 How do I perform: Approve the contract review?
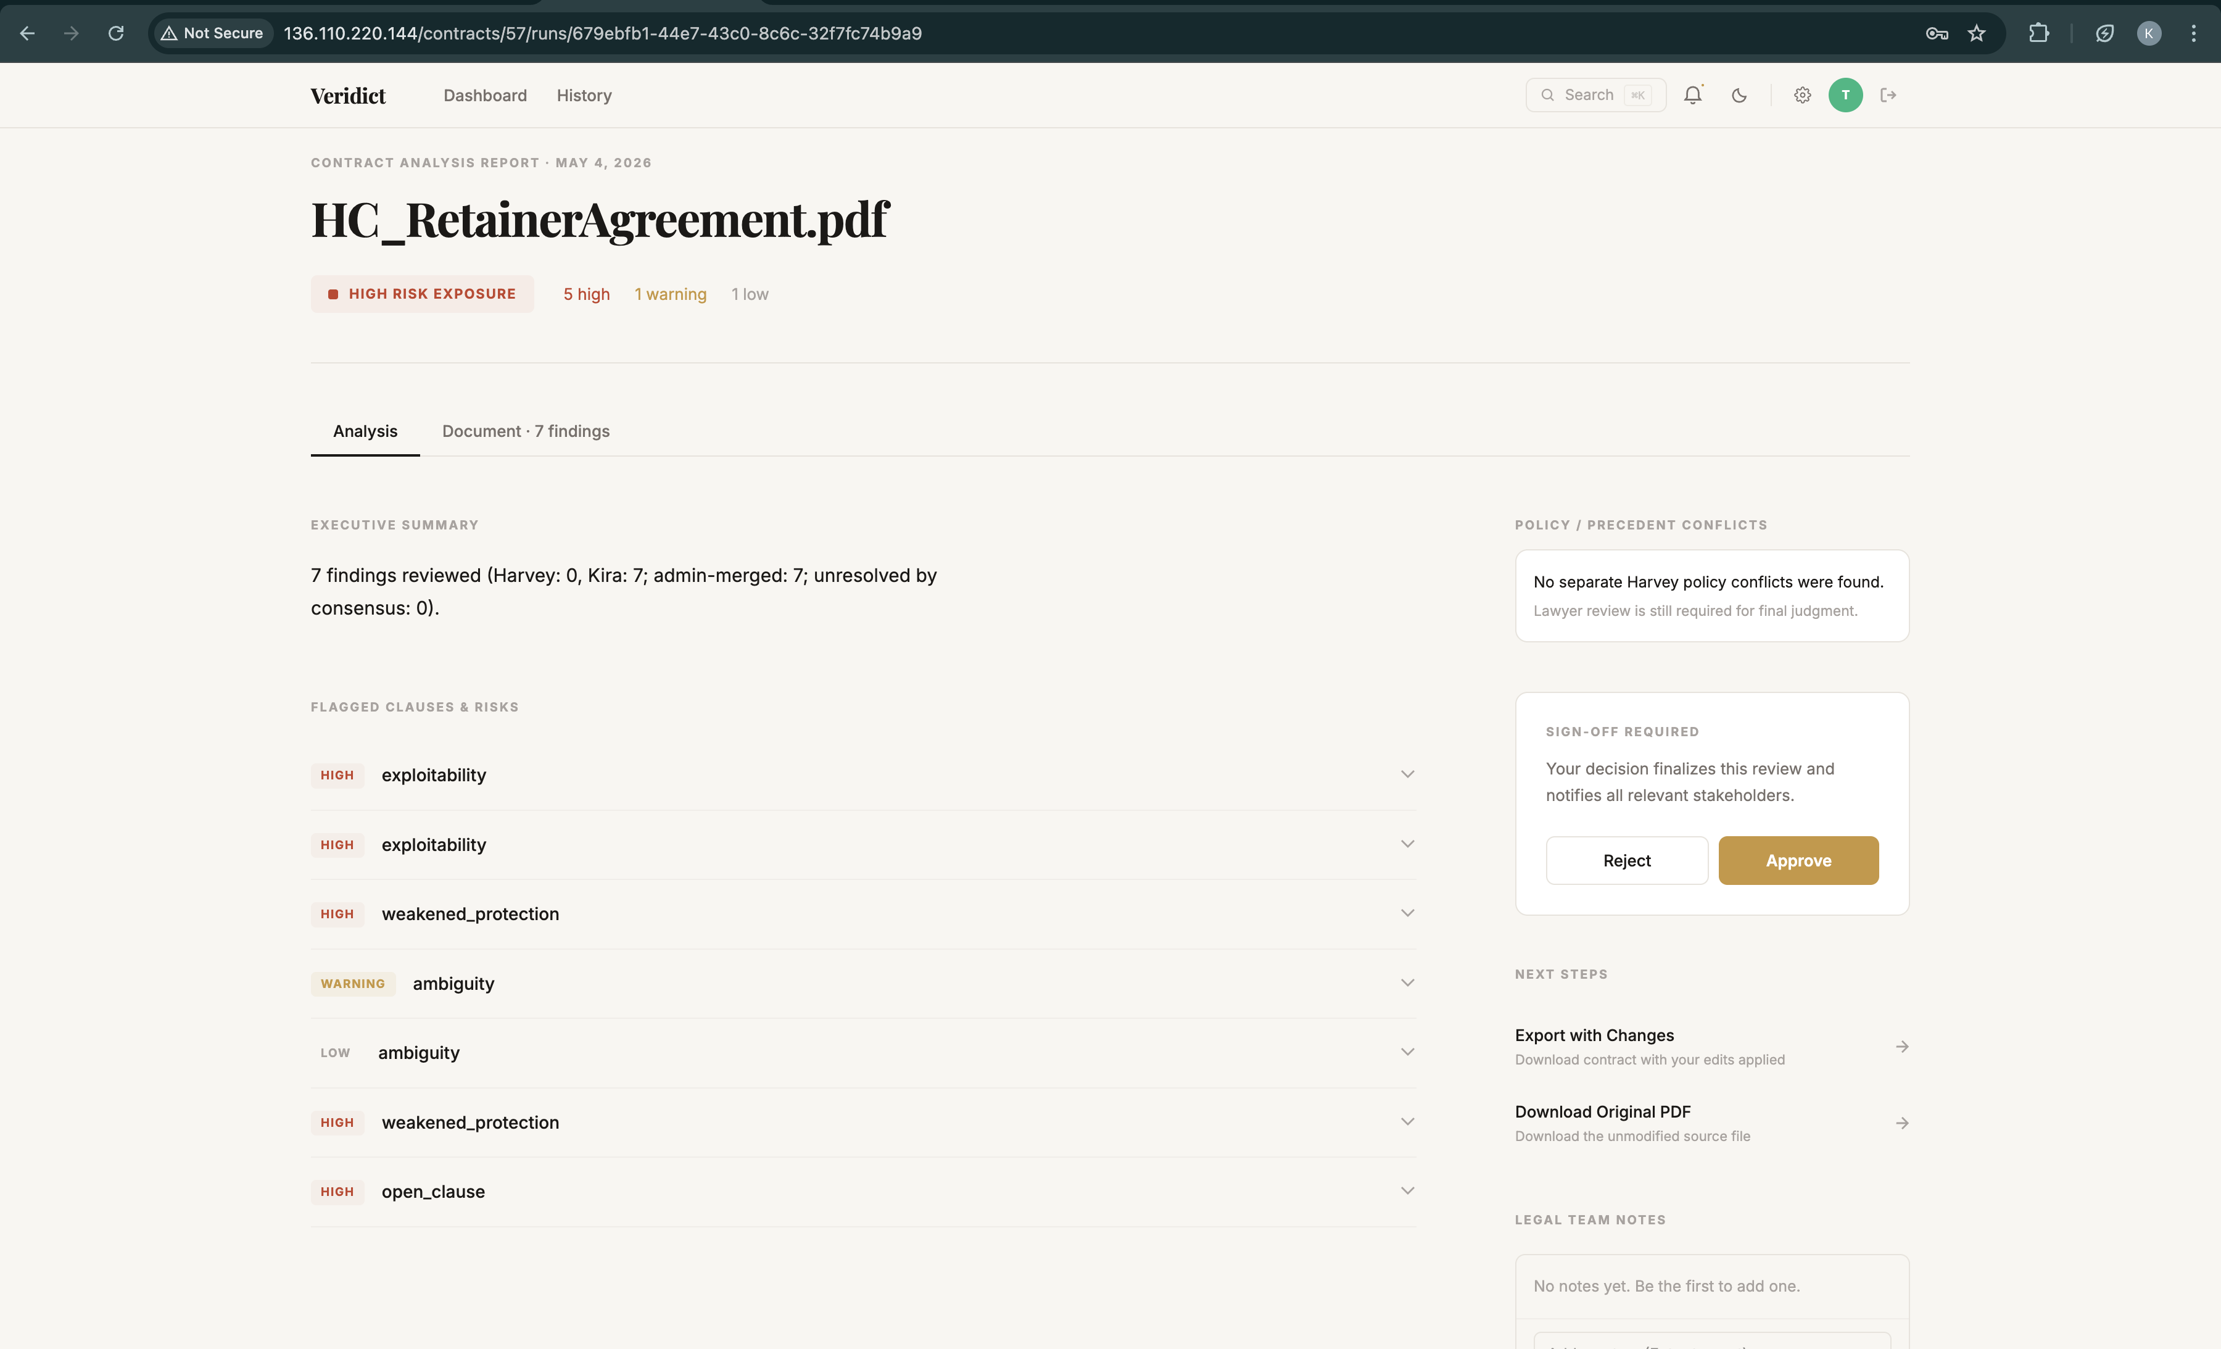click(x=1798, y=860)
